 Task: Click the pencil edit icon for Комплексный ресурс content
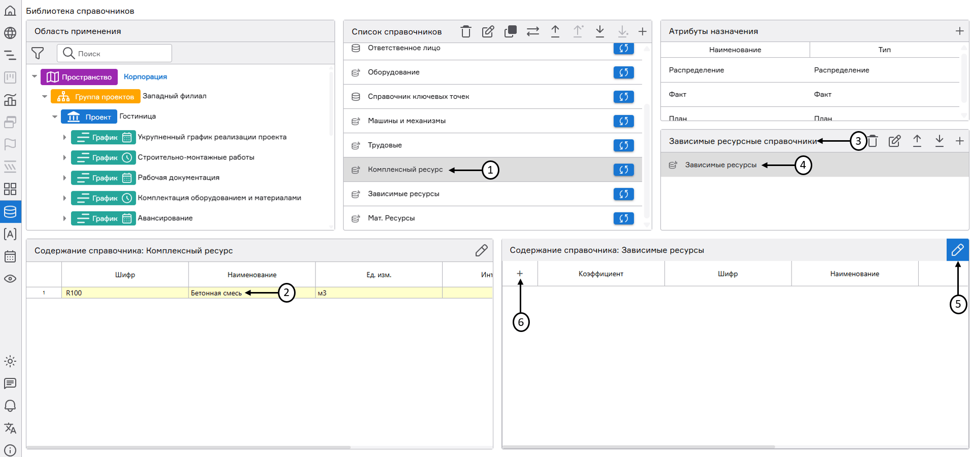[481, 251]
